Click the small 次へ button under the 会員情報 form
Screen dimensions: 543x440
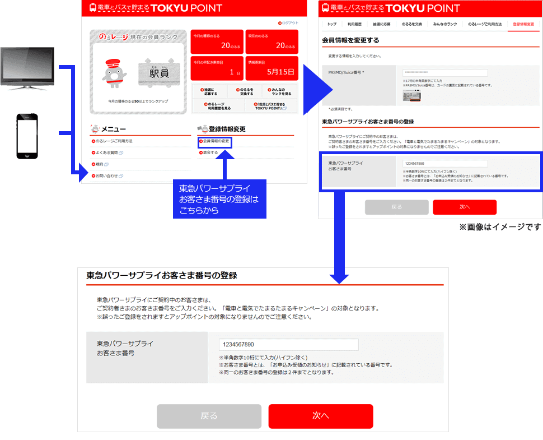tap(465, 207)
